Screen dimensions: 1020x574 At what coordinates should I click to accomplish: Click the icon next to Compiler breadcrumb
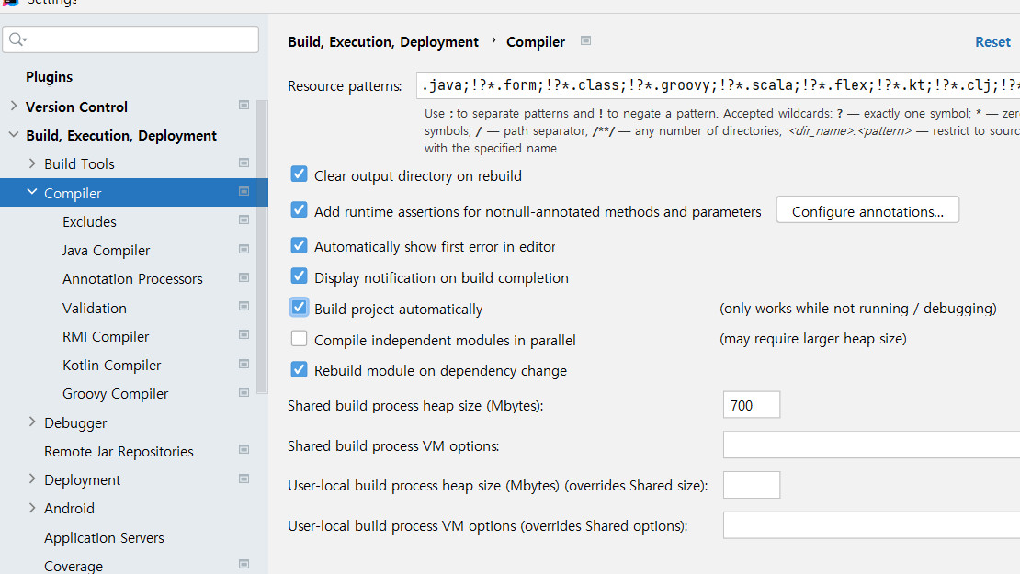pyautogui.click(x=586, y=40)
